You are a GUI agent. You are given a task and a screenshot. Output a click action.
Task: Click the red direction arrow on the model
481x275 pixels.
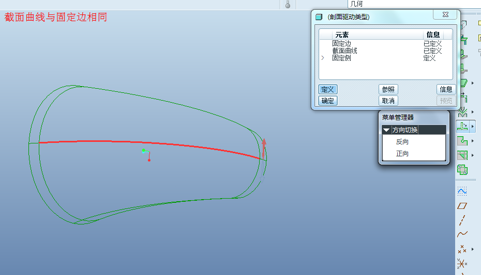click(263, 149)
